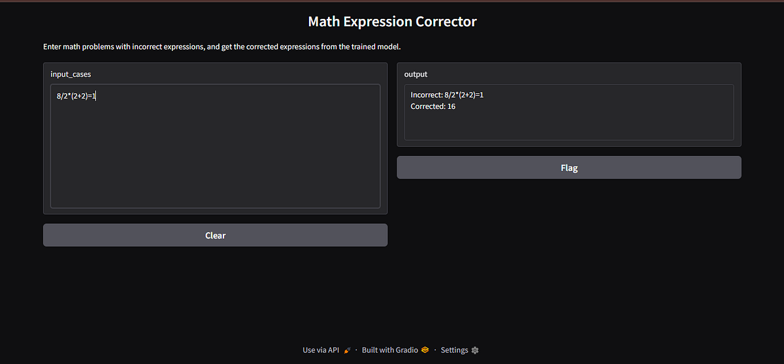Flag the output result
Viewport: 784px width, 364px height.
pyautogui.click(x=569, y=168)
